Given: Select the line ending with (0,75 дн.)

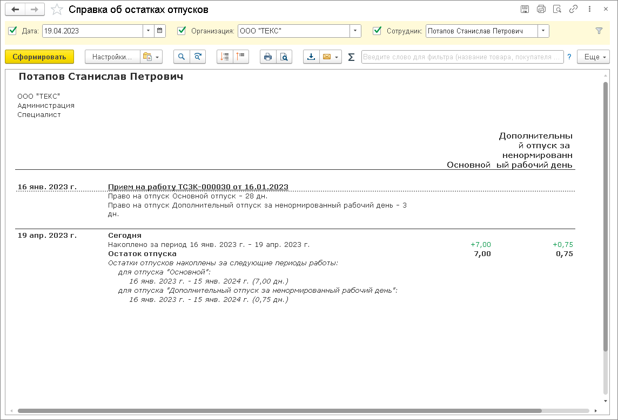Looking at the screenshot, I should 209,300.
